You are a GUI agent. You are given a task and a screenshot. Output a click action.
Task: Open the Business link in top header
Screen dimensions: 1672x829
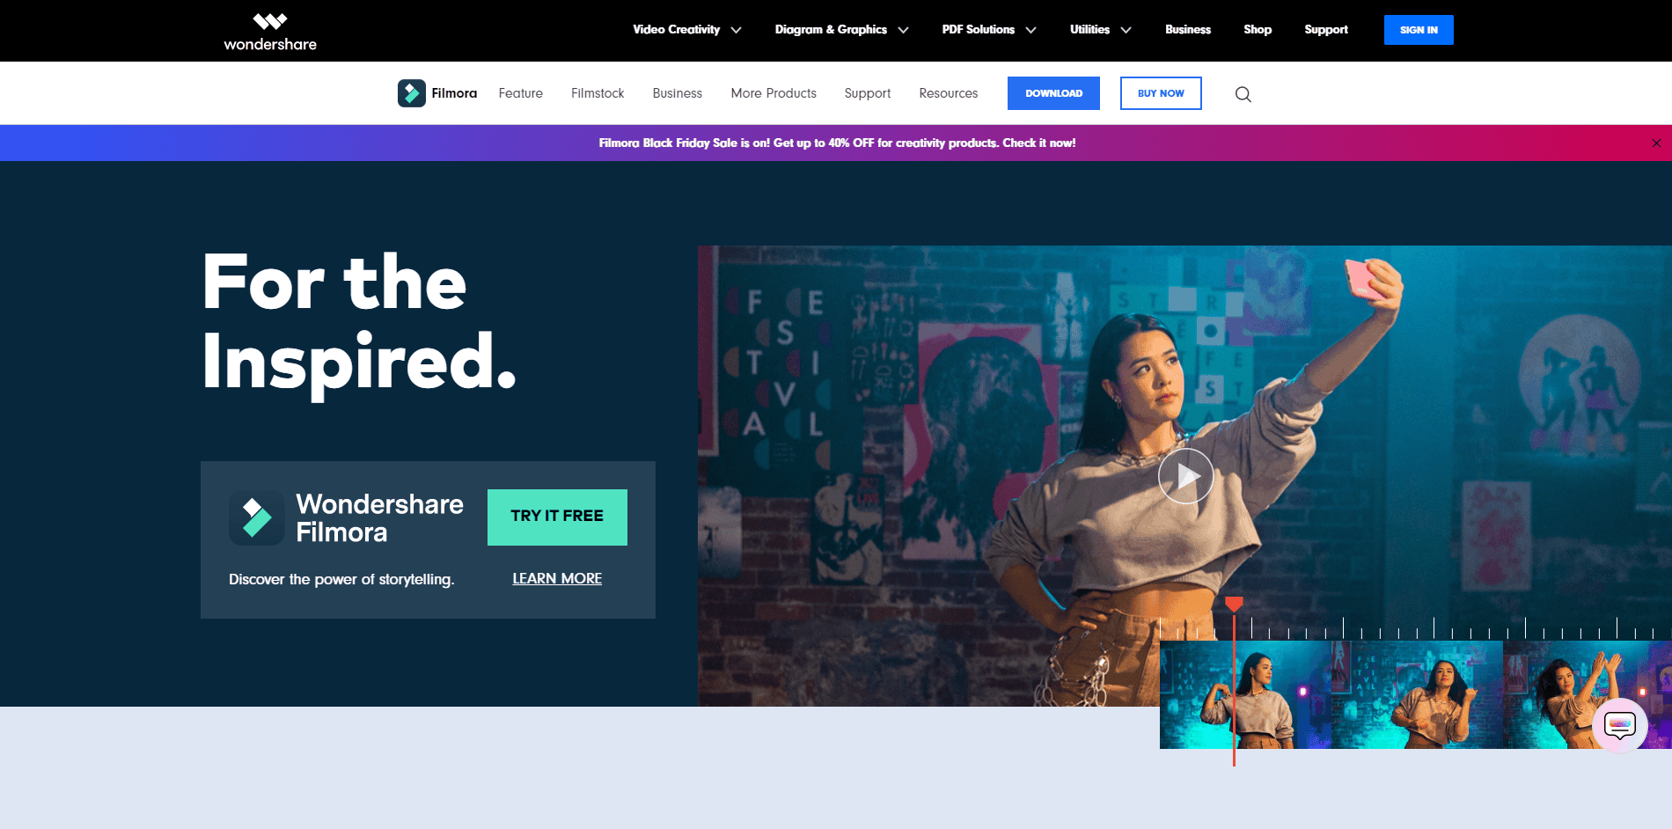click(1188, 30)
